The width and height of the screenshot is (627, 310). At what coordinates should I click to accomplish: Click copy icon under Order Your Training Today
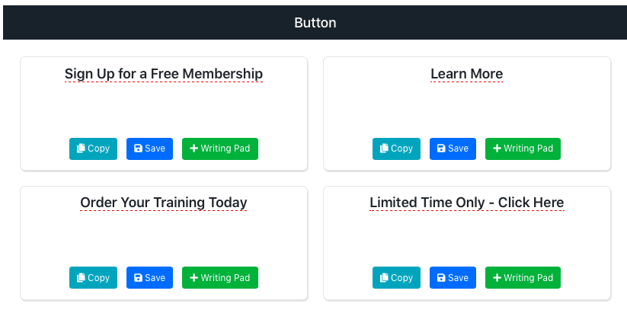point(82,277)
